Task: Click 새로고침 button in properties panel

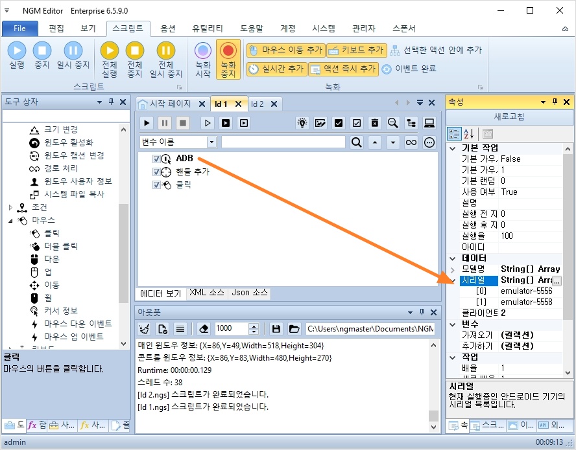Action: 509,117
